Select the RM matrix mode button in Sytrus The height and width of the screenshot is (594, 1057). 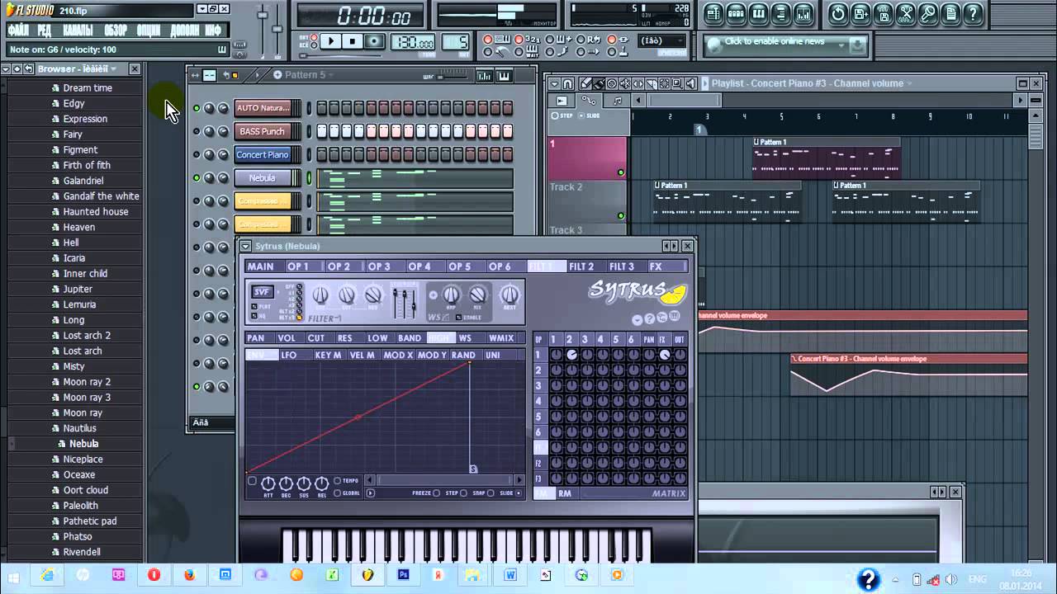[x=565, y=493]
